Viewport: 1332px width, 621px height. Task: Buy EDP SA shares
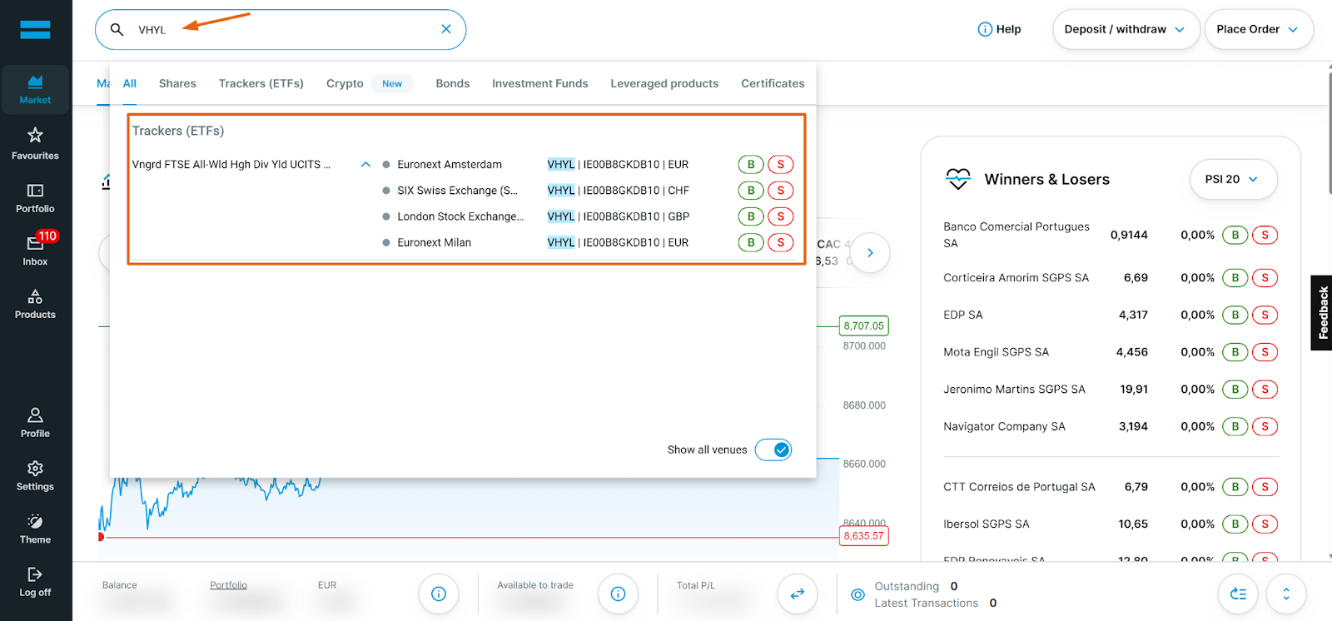point(1235,315)
